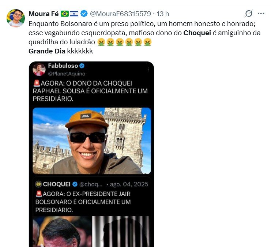Click the CHOQUEI logo icon in quoted post
This screenshot has height=247, width=271.
tap(38, 184)
